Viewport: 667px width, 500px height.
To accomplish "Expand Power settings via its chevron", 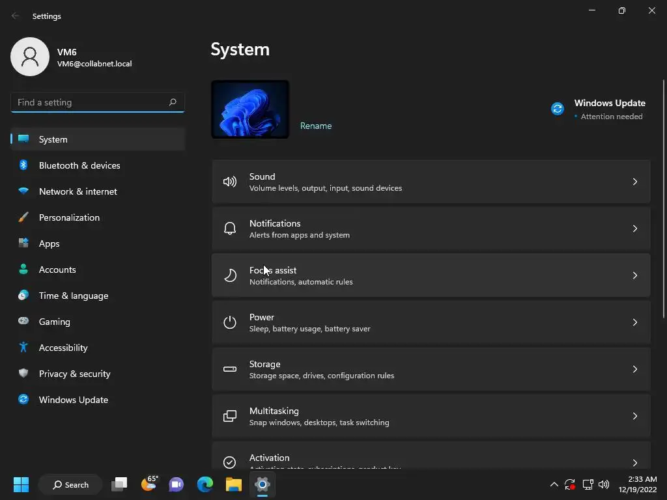I will coord(634,322).
